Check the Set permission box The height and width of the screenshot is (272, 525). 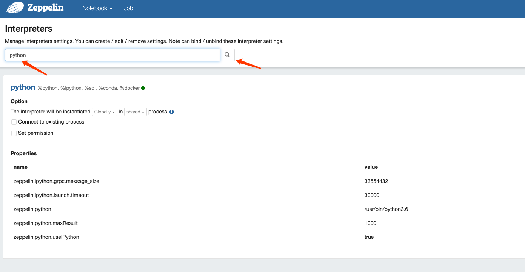pos(14,133)
